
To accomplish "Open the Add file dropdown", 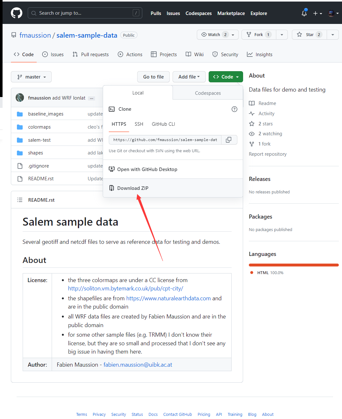I will (189, 77).
